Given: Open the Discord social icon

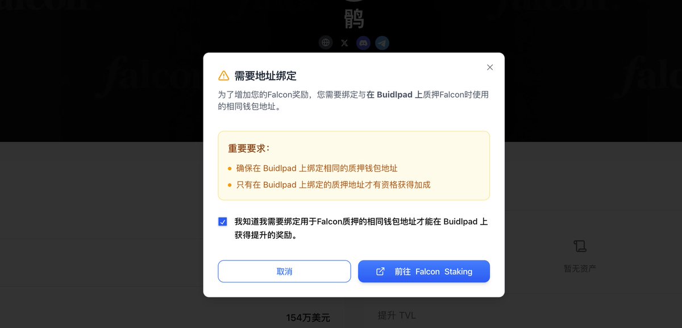Looking at the screenshot, I should point(363,43).
